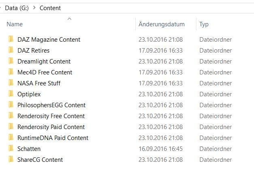Select PhilosophersEGG Content folder name
This screenshot has height=176, width=254.
click(51, 105)
